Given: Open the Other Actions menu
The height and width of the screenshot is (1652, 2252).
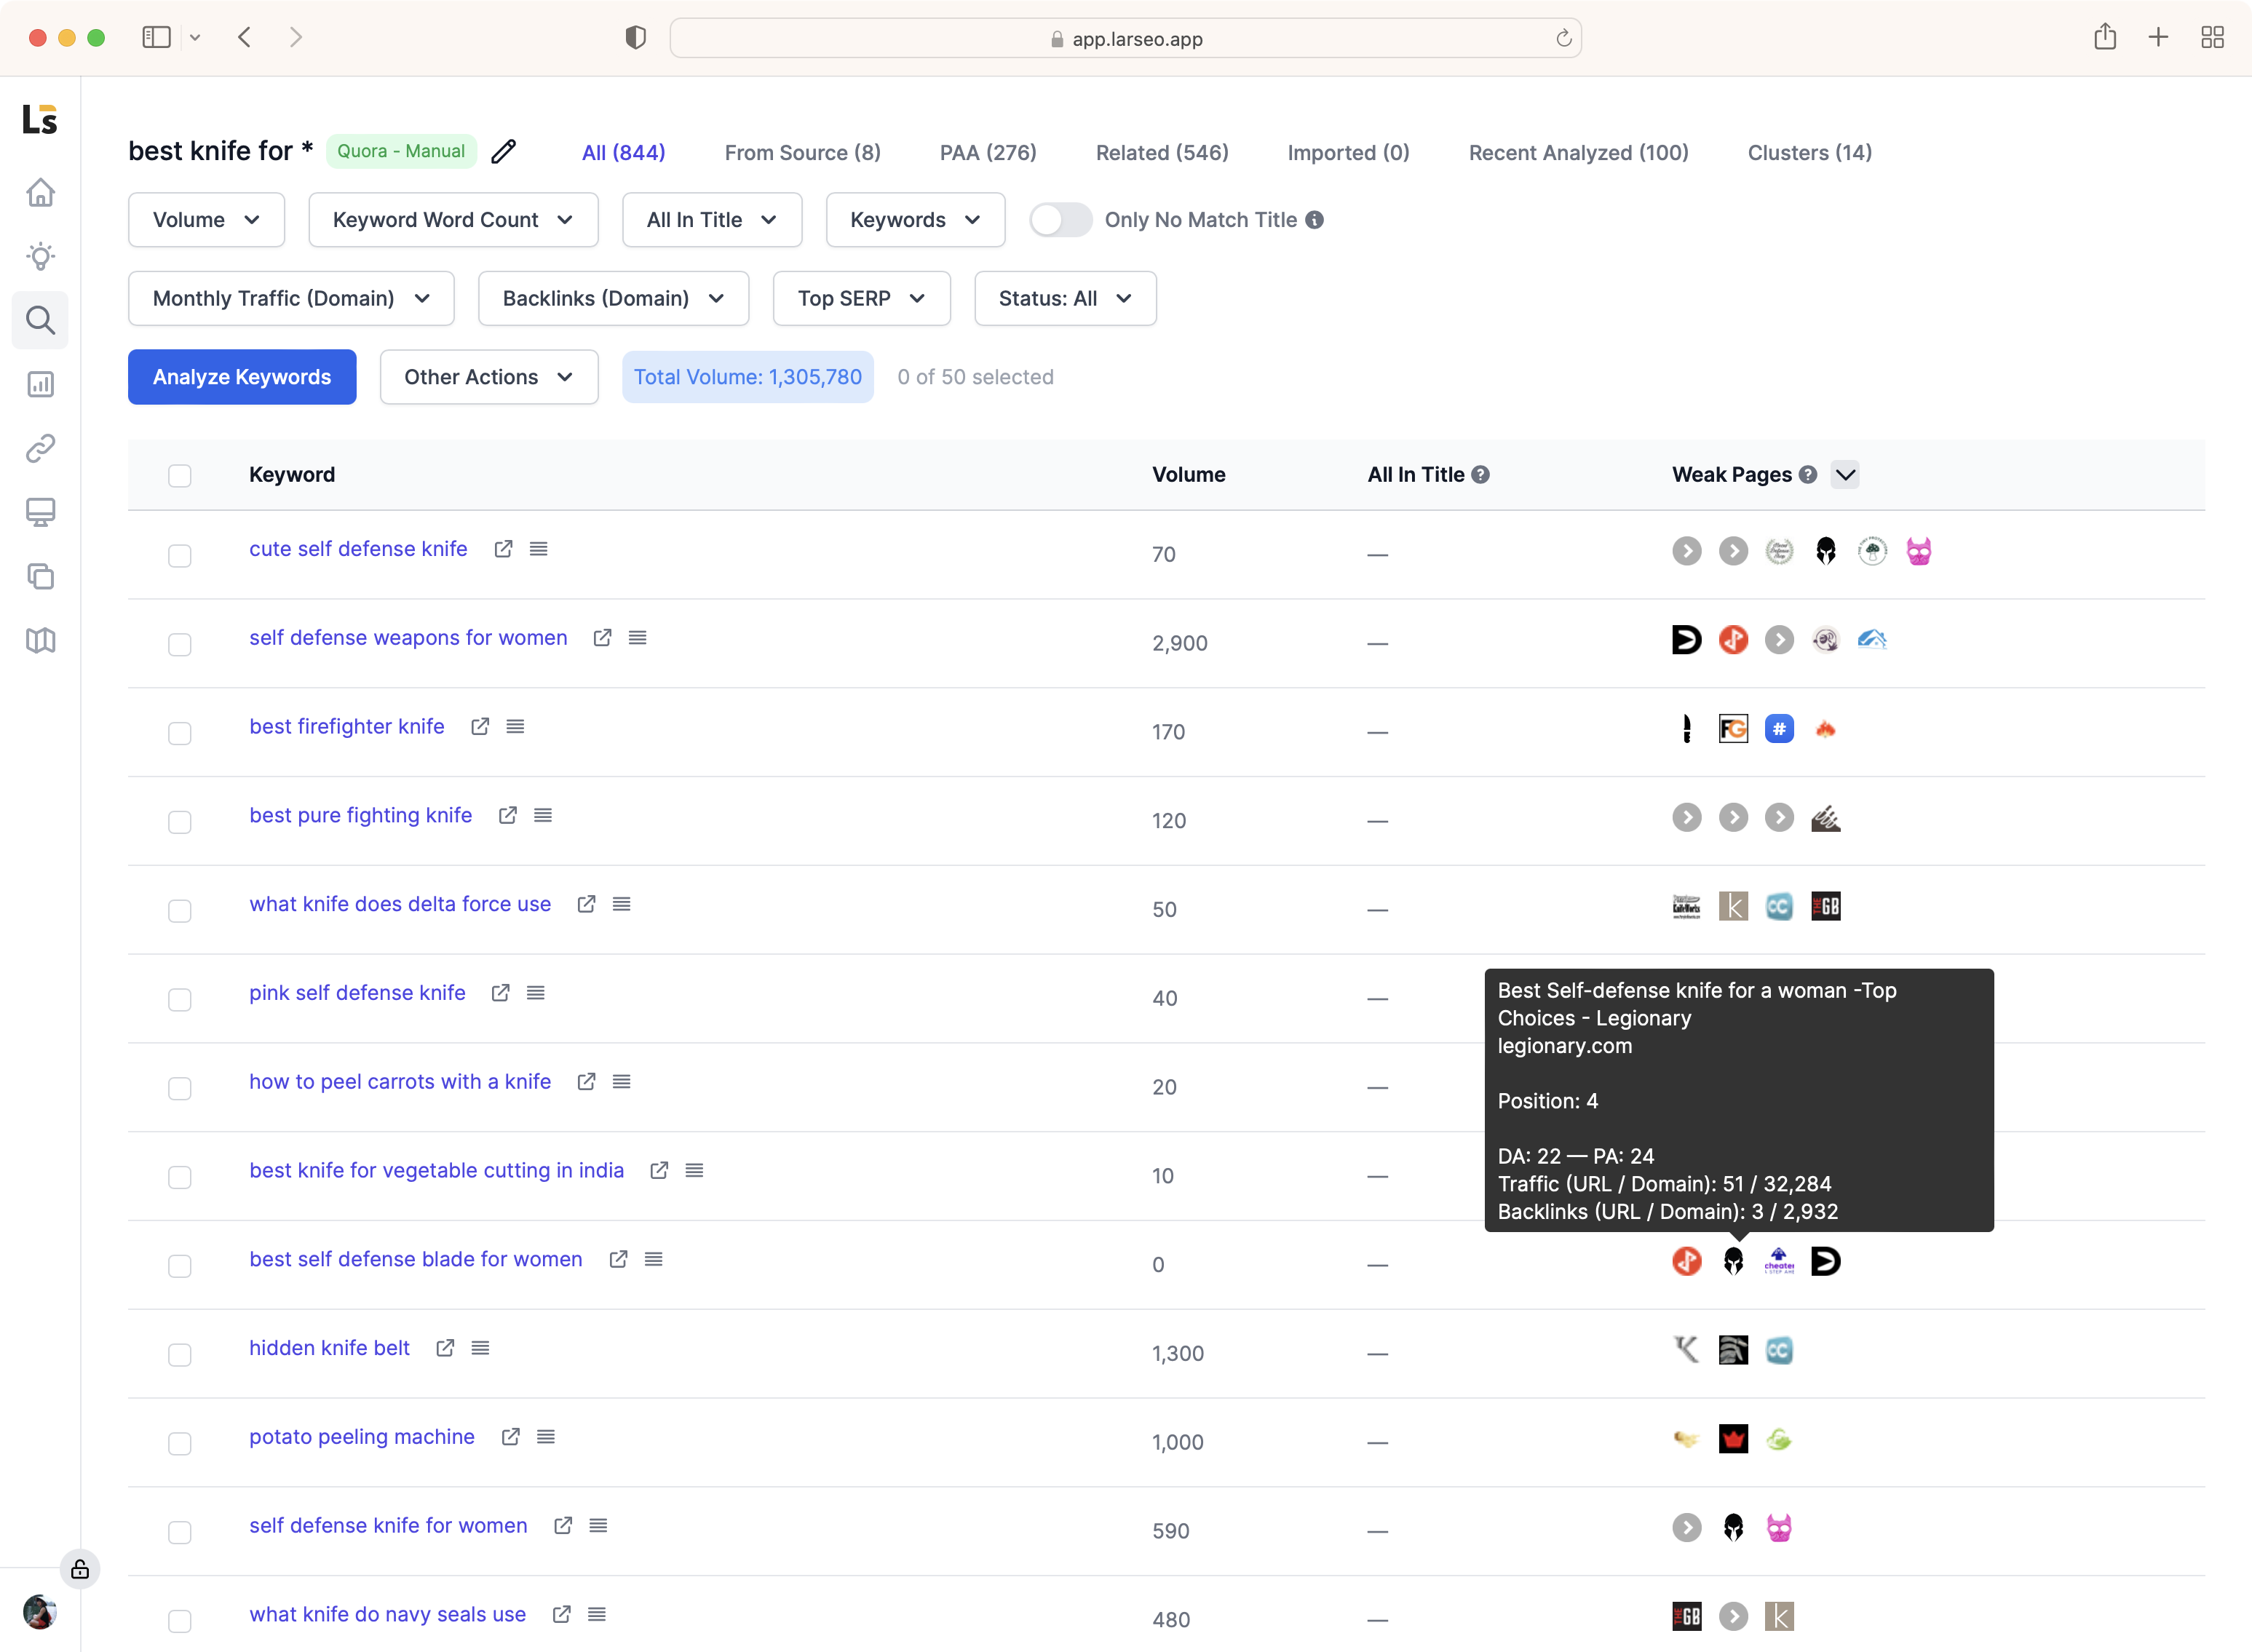Looking at the screenshot, I should pos(488,376).
